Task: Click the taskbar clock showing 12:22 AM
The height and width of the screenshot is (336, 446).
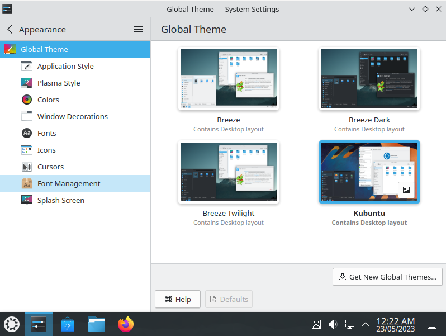Action: (395, 321)
